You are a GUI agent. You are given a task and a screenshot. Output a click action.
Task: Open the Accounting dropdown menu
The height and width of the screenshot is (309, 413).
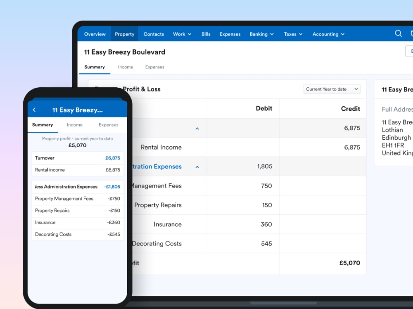click(x=328, y=34)
